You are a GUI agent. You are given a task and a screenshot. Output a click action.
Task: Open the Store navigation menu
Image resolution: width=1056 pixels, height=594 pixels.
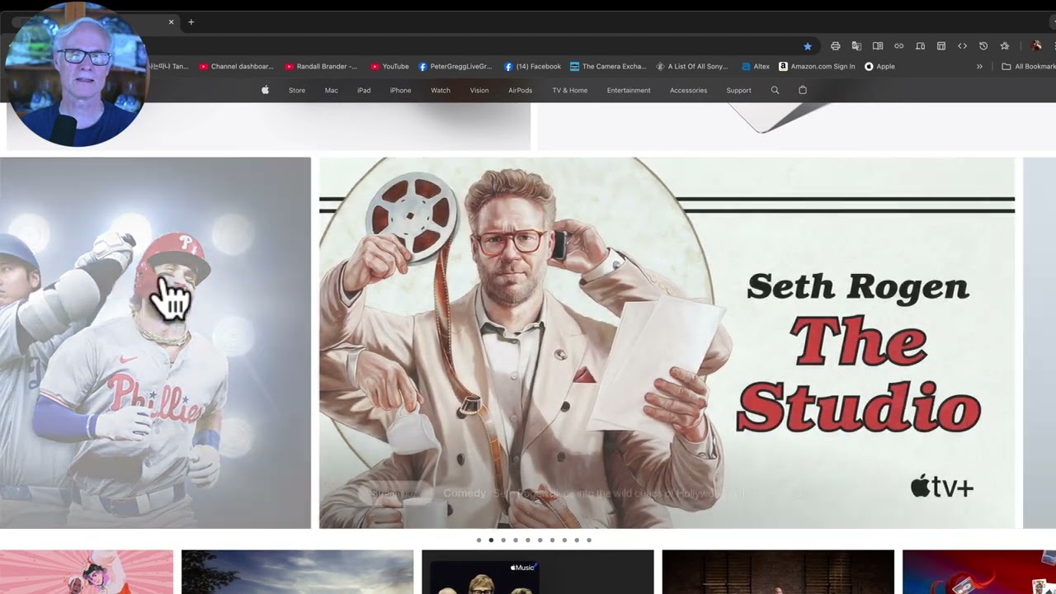(297, 90)
